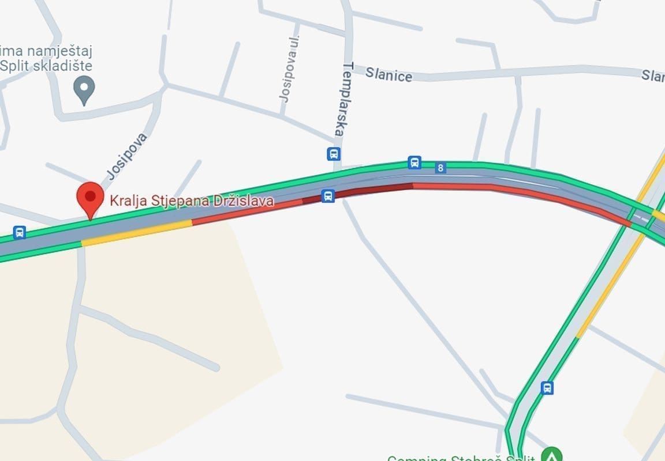Click the bus stop near Camping Stobreč road
Viewport: 665px width, 461px height.
[x=547, y=388]
